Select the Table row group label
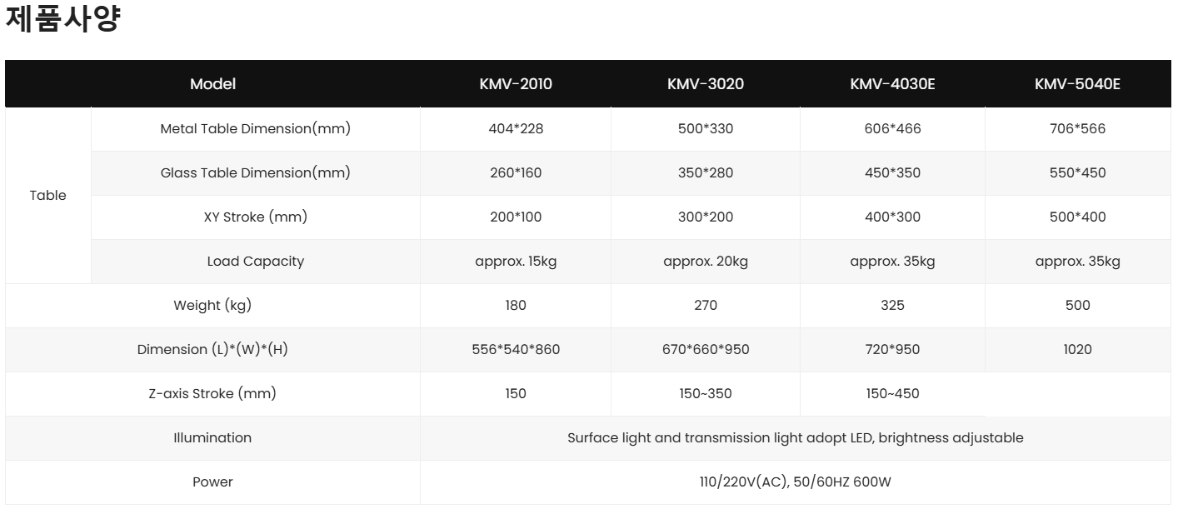This screenshot has width=1183, height=514. [x=48, y=195]
